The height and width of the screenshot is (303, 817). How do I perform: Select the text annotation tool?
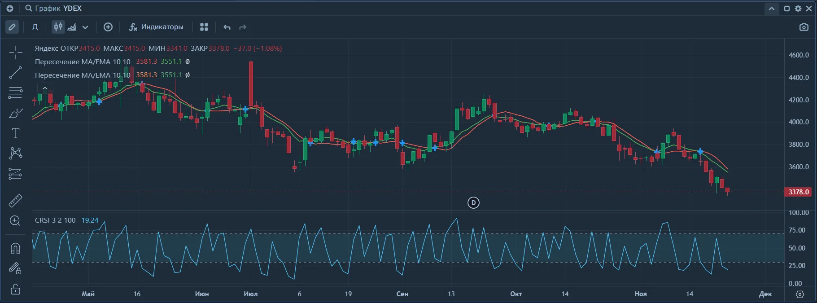(15, 133)
